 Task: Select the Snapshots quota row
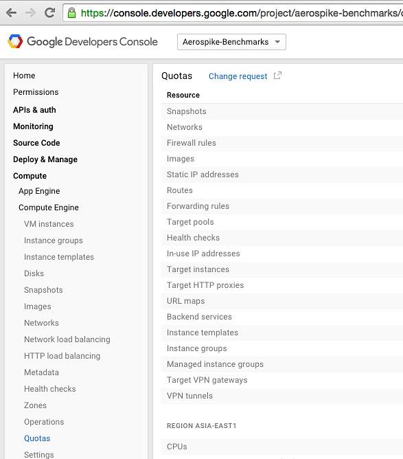(282, 111)
